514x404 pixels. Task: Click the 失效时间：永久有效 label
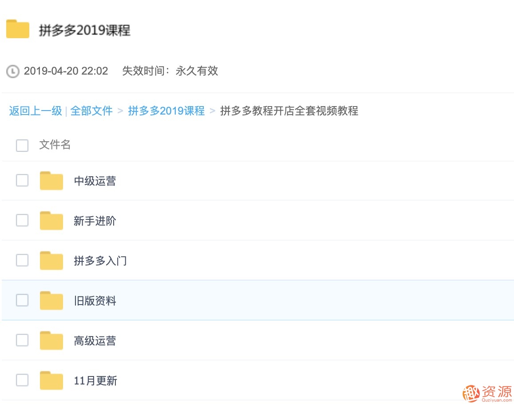point(170,71)
